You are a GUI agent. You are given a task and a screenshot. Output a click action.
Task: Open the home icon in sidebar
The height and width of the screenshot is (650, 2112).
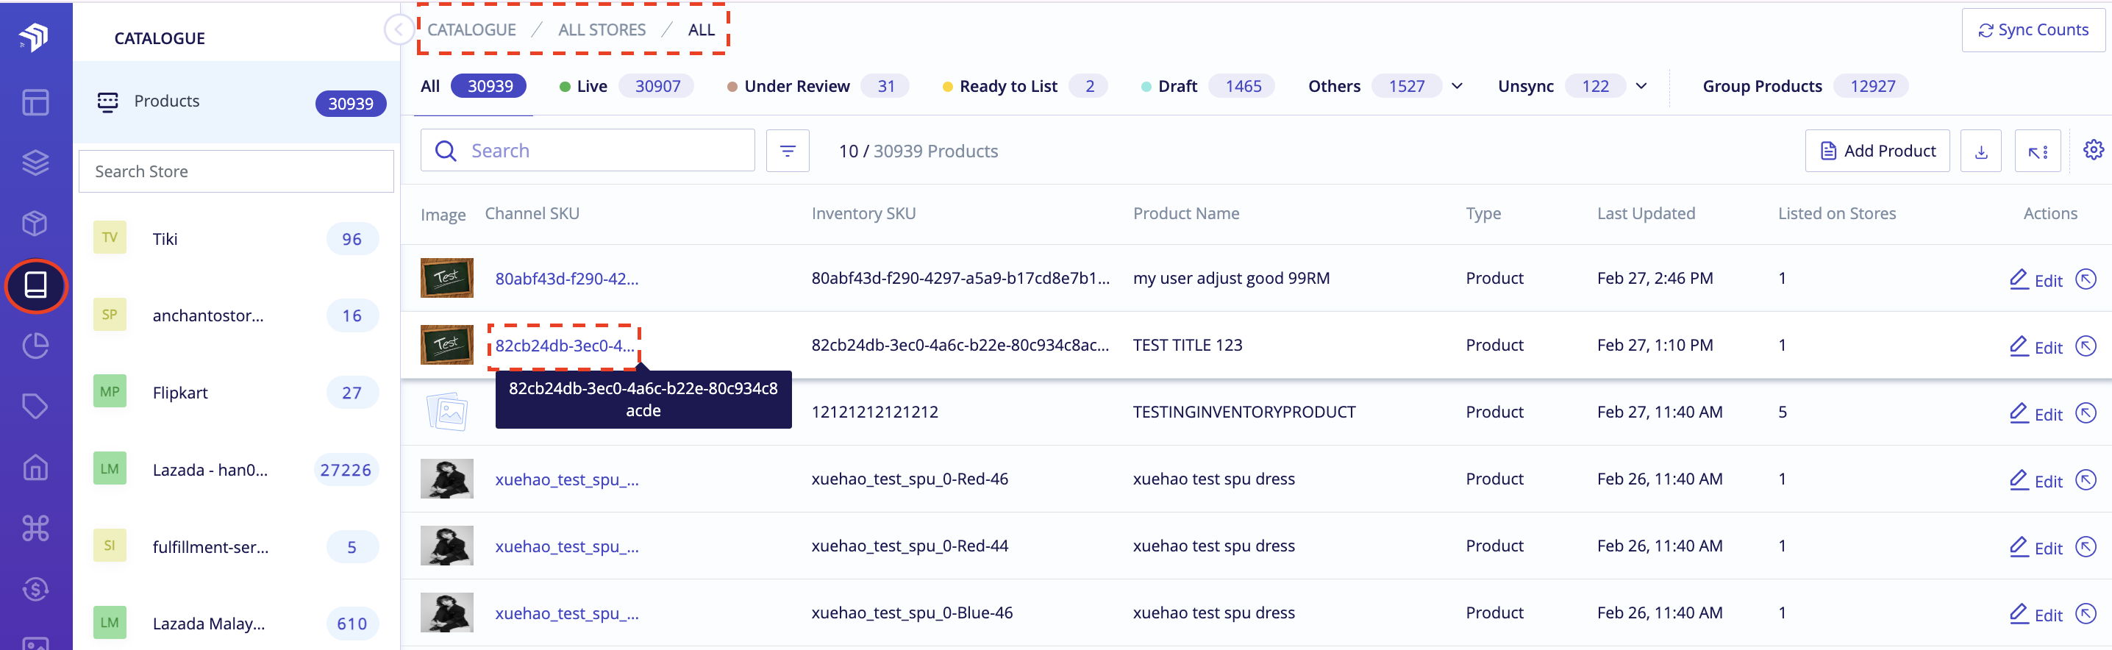tap(35, 467)
